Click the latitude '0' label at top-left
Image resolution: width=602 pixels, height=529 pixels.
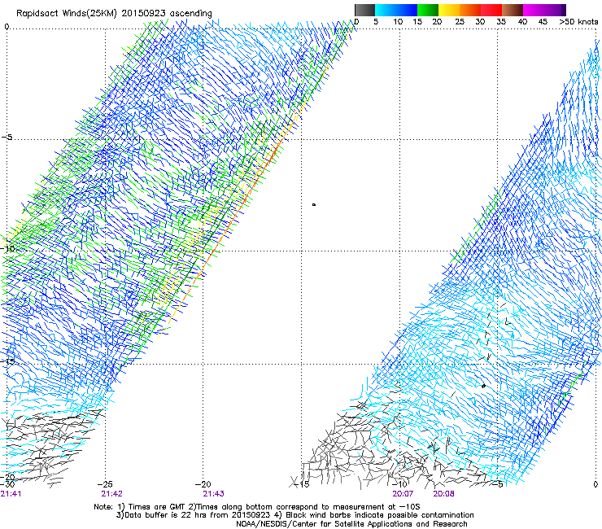coord(7,27)
